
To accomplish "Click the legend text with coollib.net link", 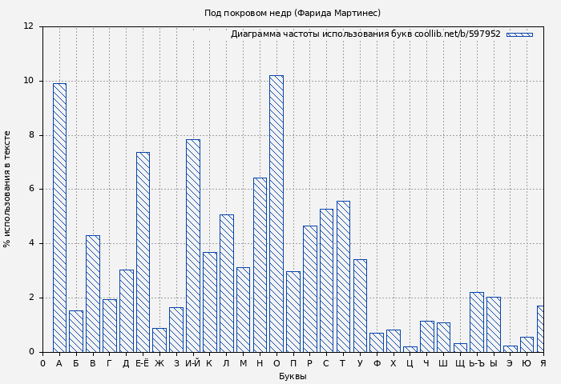I will click(x=365, y=34).
